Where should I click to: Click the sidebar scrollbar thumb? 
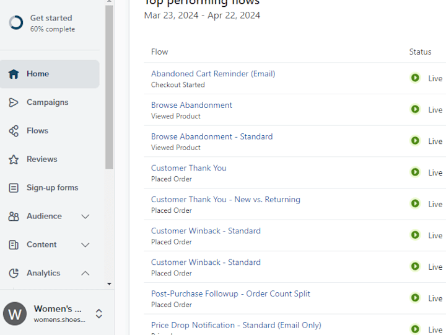[109, 87]
